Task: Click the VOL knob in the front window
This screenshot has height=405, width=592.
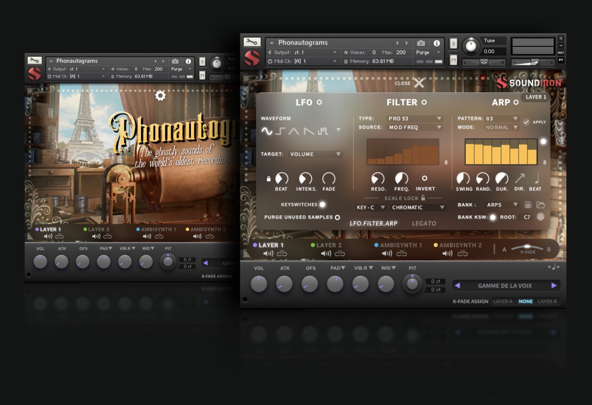Action: coord(259,284)
